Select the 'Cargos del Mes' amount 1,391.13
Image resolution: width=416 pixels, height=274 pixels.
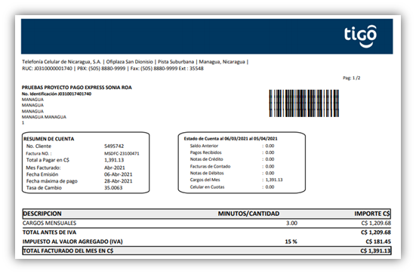(x=274, y=180)
